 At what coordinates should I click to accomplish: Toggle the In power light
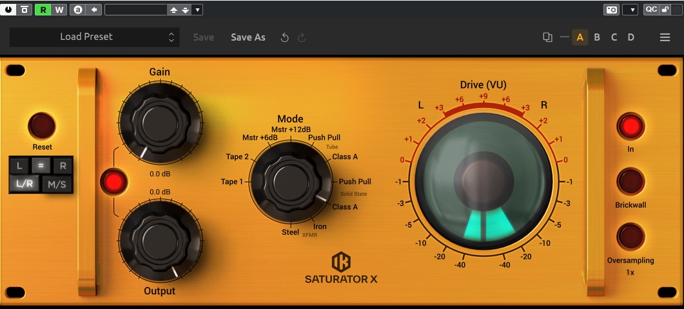tap(630, 126)
